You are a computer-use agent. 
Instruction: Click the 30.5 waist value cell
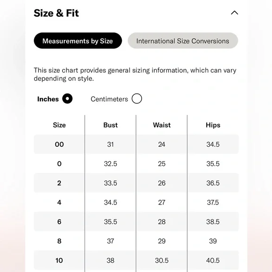(162, 260)
